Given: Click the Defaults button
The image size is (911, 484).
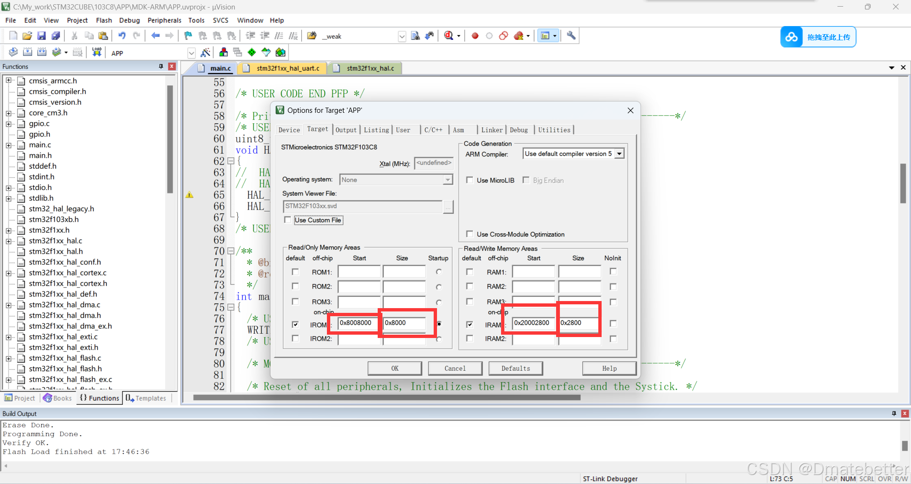Looking at the screenshot, I should click(515, 368).
